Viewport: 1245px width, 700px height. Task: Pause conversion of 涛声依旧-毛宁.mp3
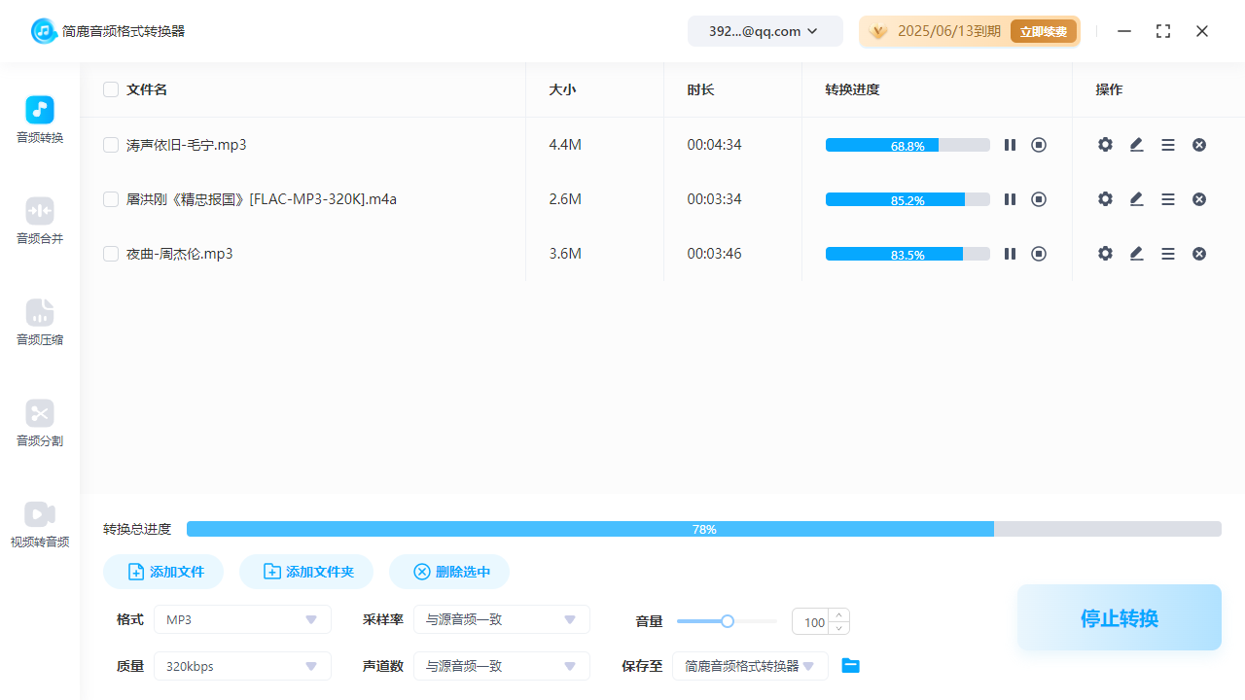[1010, 145]
